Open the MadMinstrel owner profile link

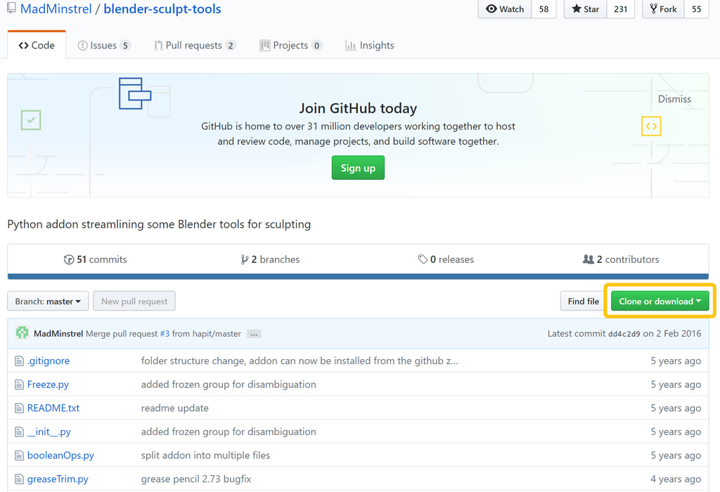pos(56,8)
